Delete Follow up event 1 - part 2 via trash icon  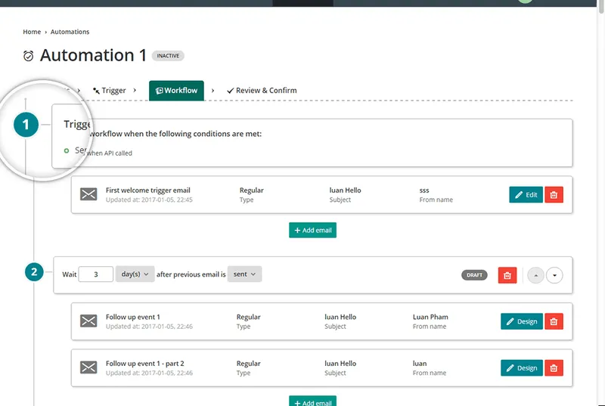coord(554,368)
